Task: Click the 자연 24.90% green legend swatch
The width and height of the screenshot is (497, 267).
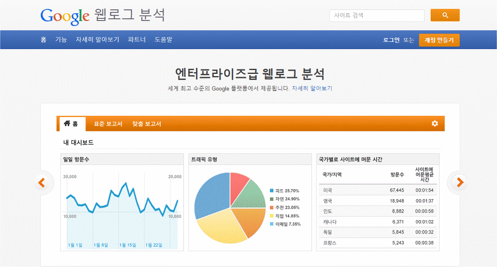Action: [x=272, y=199]
